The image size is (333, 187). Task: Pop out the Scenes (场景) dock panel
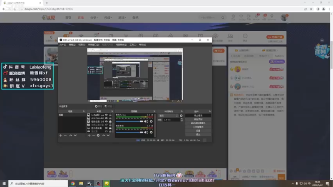pyautogui.click(x=84, y=111)
